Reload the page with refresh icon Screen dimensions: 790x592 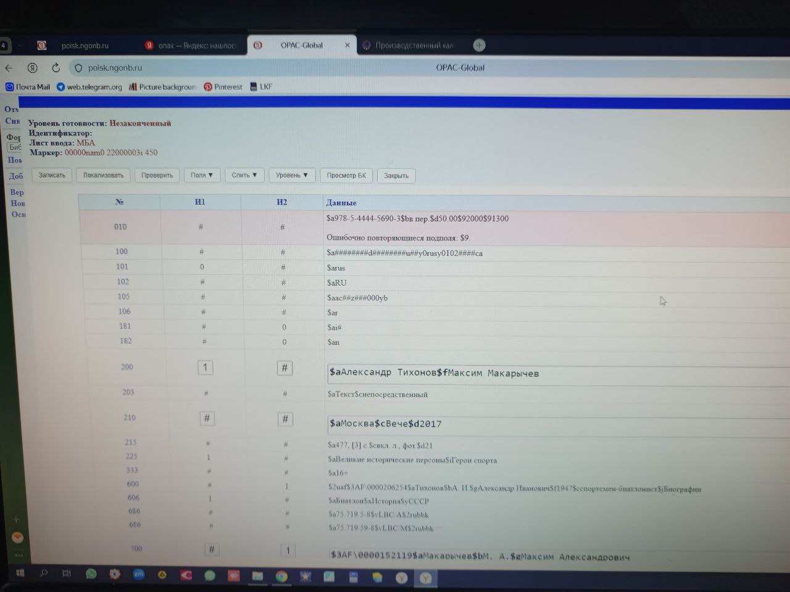coord(56,68)
